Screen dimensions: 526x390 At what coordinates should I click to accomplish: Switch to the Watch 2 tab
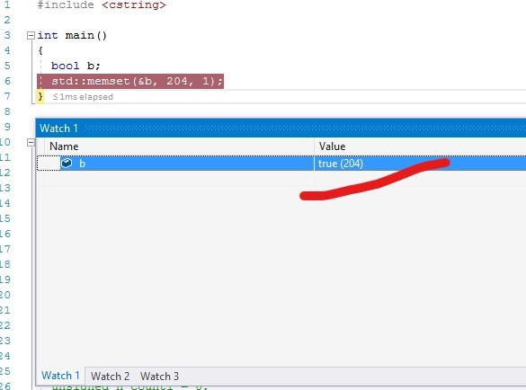(110, 377)
